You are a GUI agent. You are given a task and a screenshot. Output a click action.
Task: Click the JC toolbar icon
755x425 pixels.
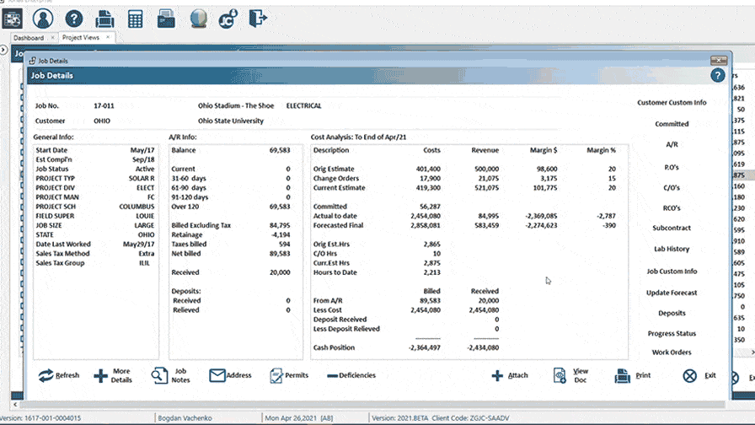pos(228,19)
